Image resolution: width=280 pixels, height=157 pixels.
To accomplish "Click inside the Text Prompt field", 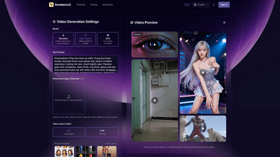I will click(x=86, y=64).
